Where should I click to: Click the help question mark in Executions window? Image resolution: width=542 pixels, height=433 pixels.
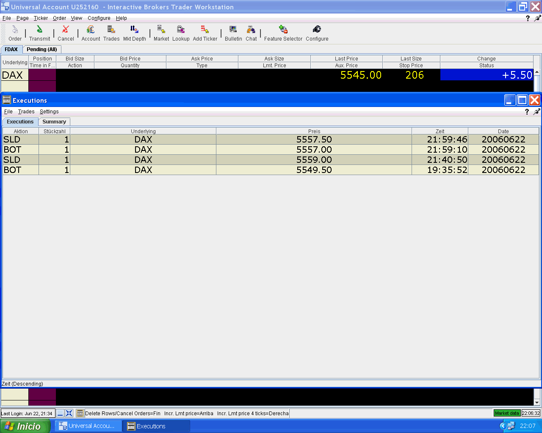[527, 112]
